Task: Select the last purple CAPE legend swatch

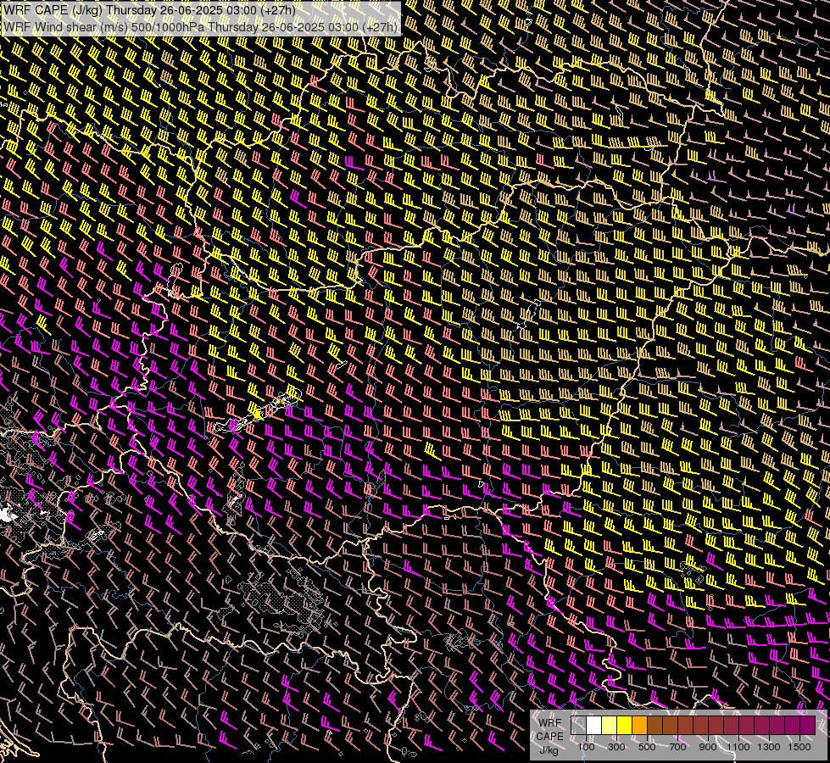Action: pyautogui.click(x=807, y=726)
